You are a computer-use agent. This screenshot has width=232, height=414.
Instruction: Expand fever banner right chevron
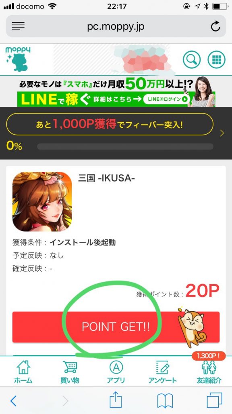(x=222, y=133)
